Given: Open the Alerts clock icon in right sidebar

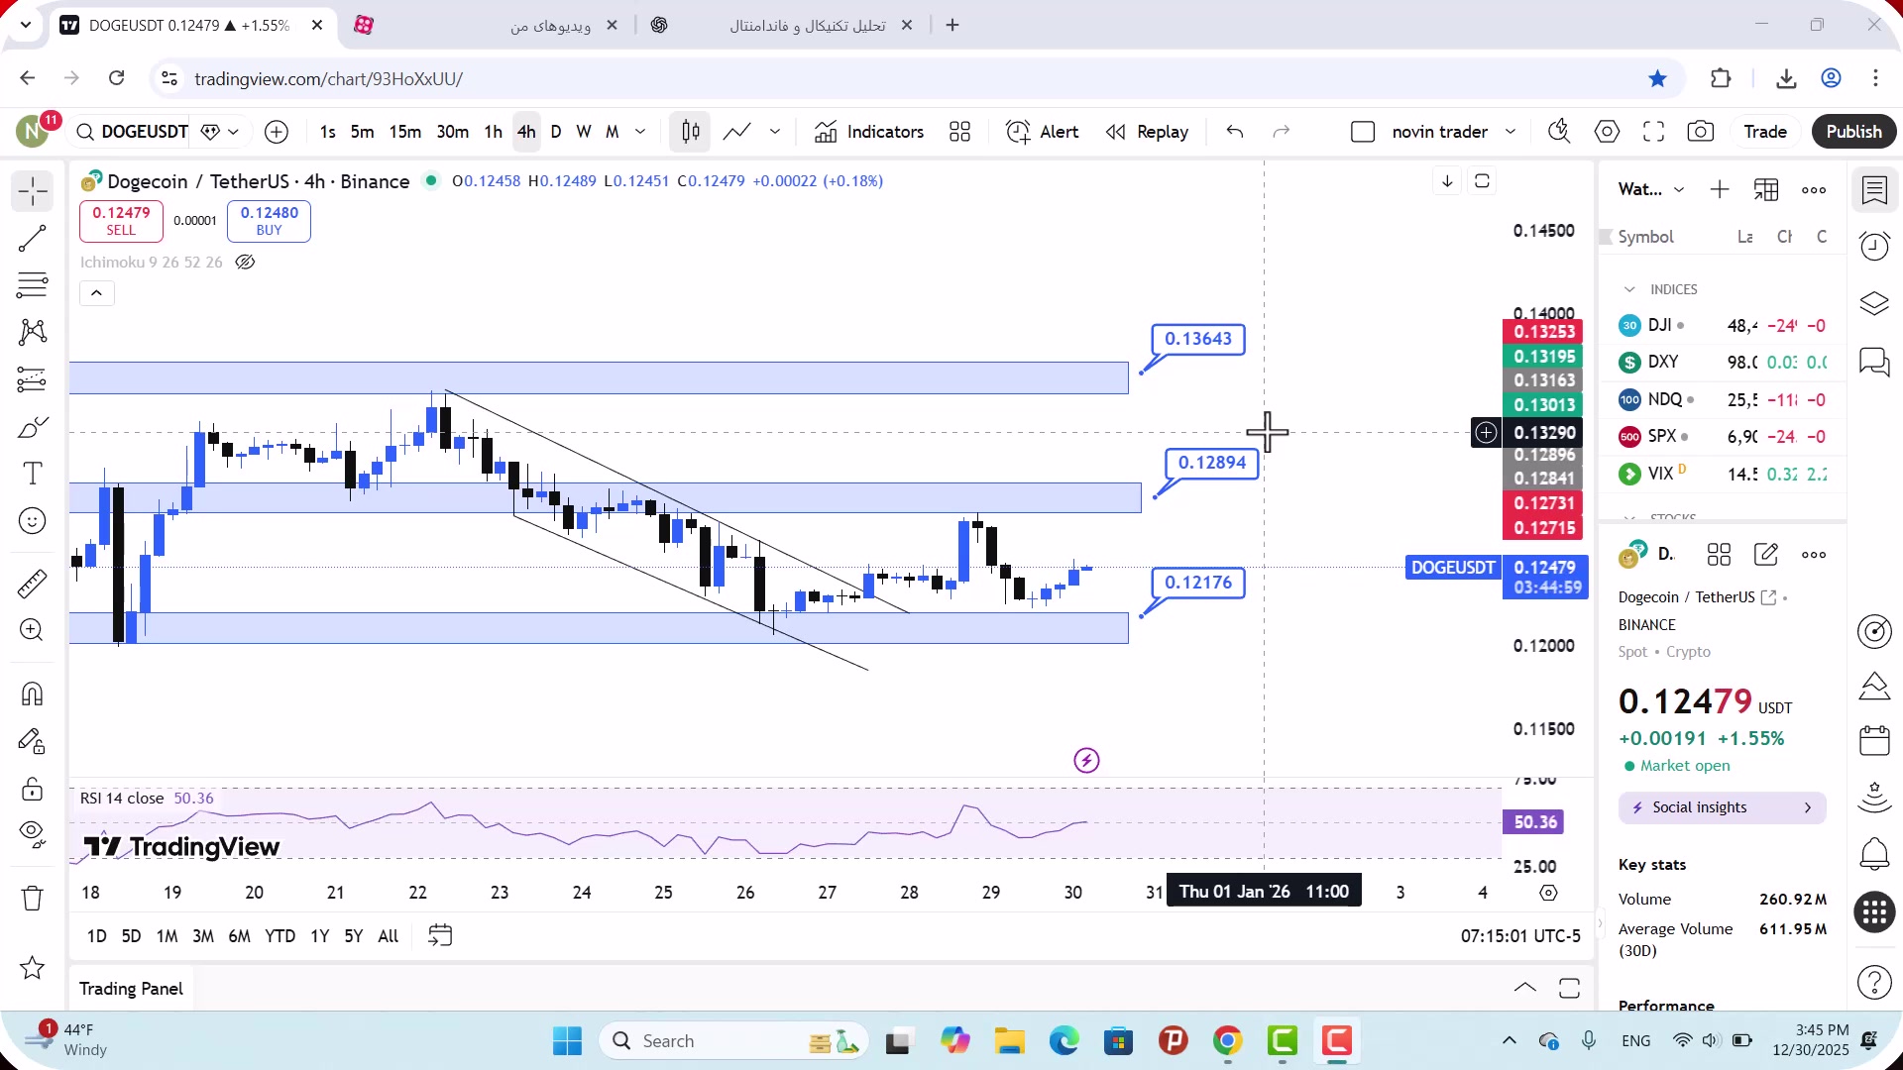Looking at the screenshot, I should (x=1874, y=246).
